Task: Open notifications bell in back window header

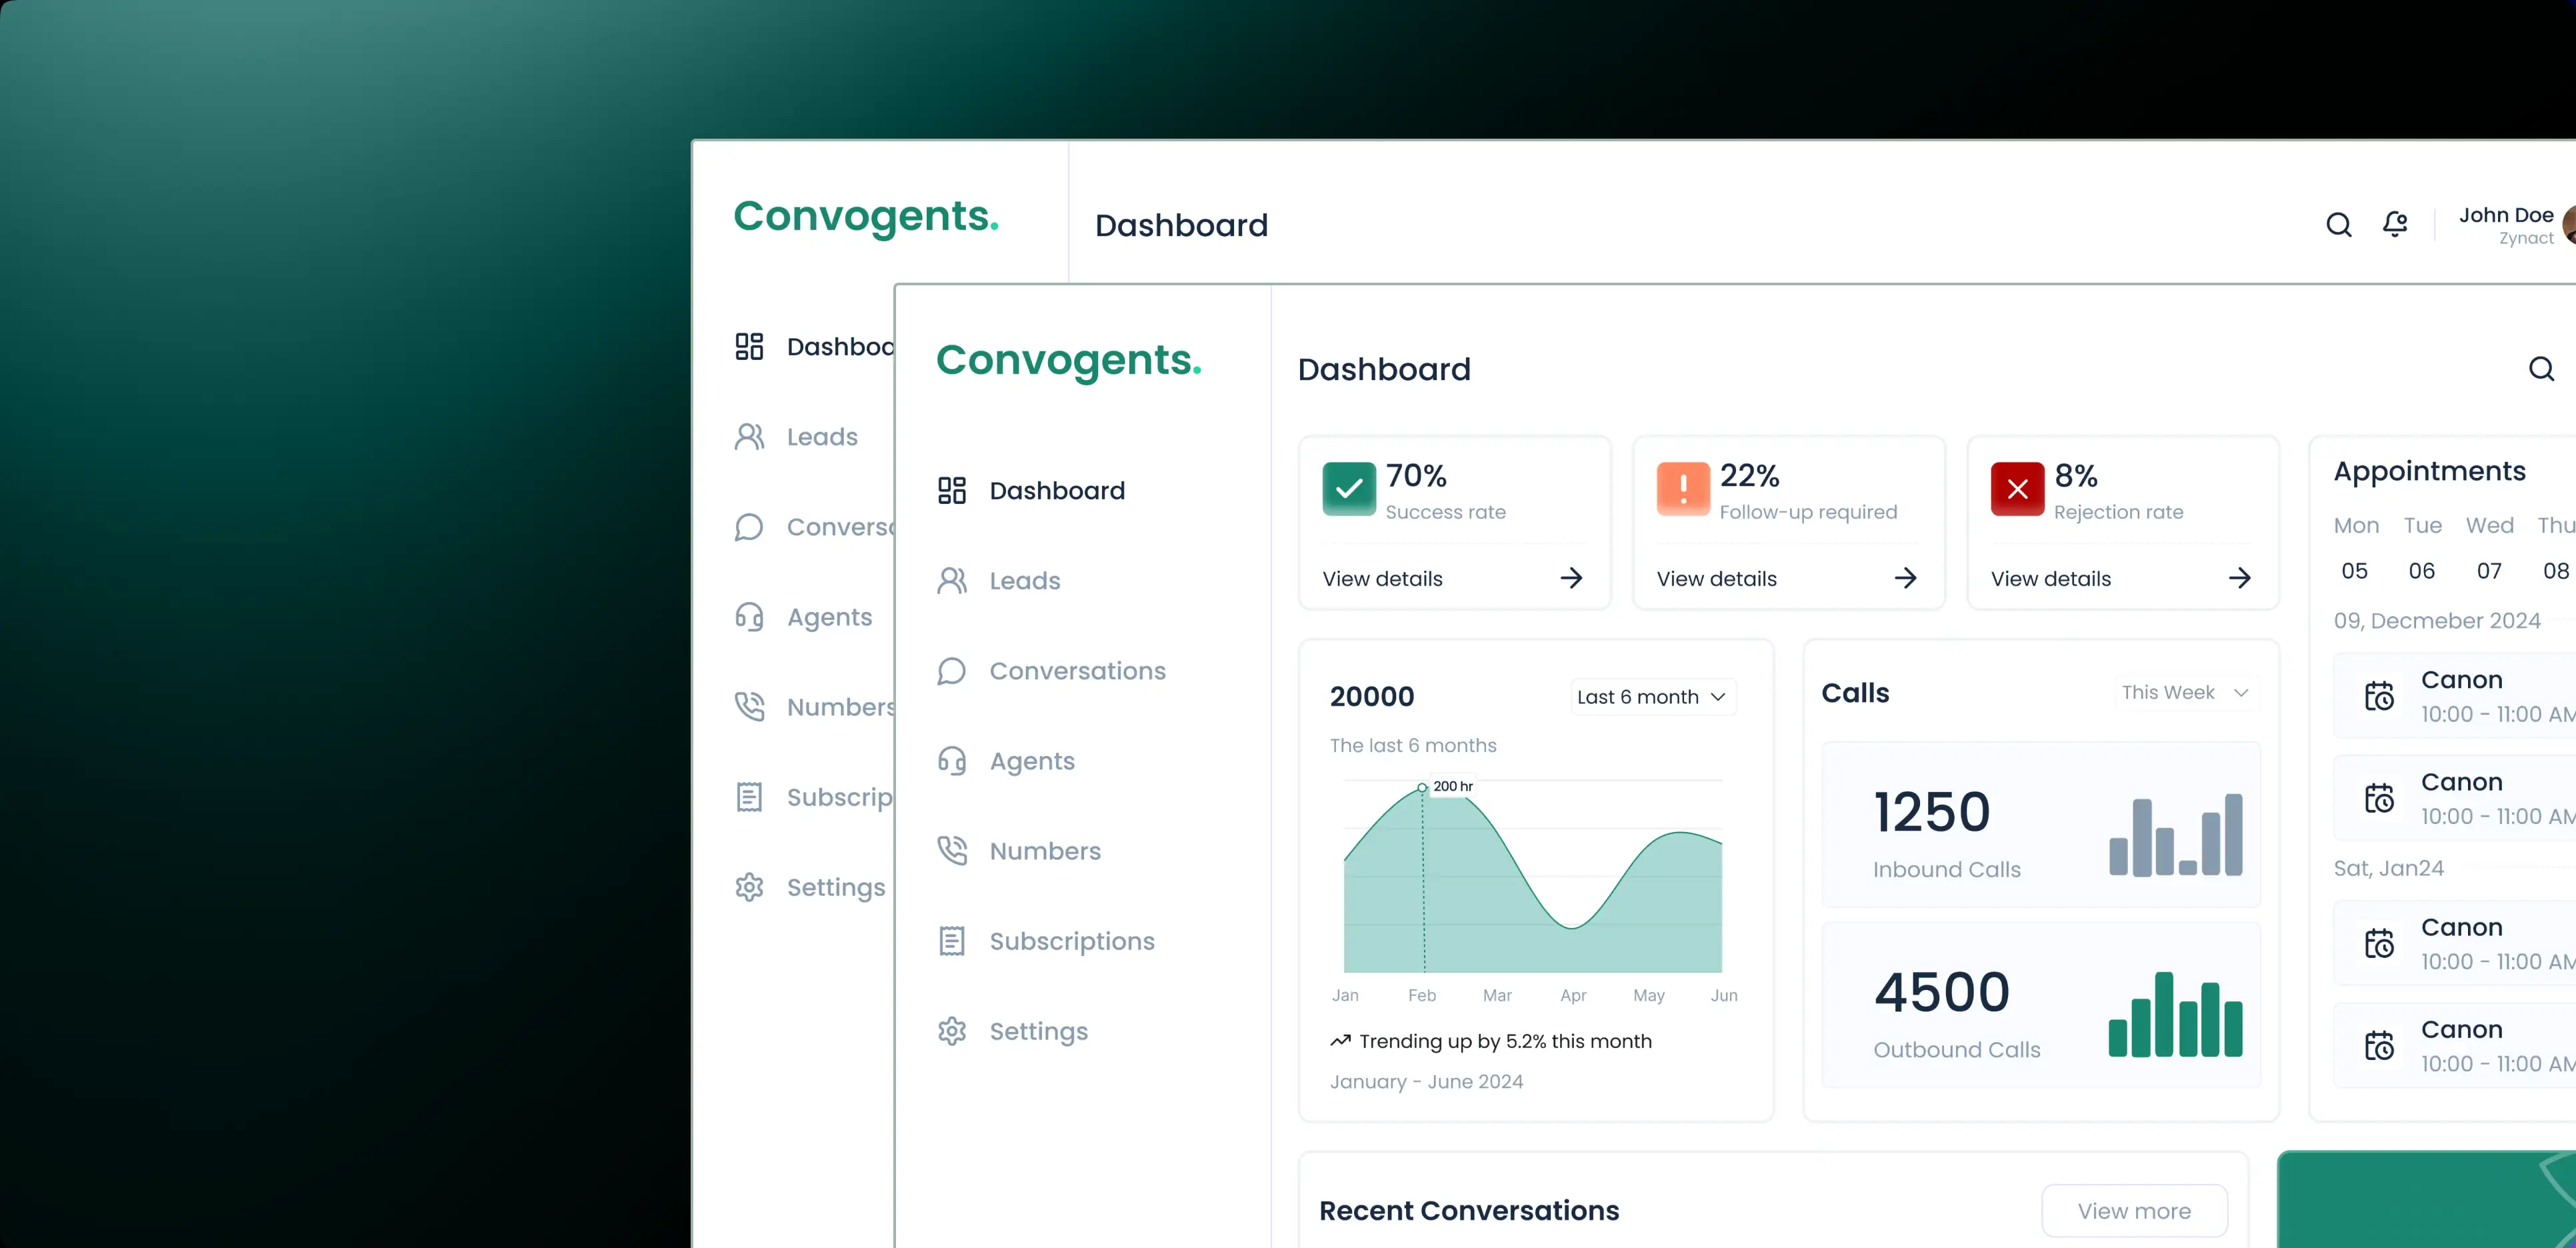Action: pos(2395,224)
